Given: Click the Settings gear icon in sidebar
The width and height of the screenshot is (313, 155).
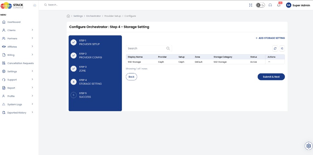Looking at the screenshot, I should pyautogui.click(x=4, y=72).
